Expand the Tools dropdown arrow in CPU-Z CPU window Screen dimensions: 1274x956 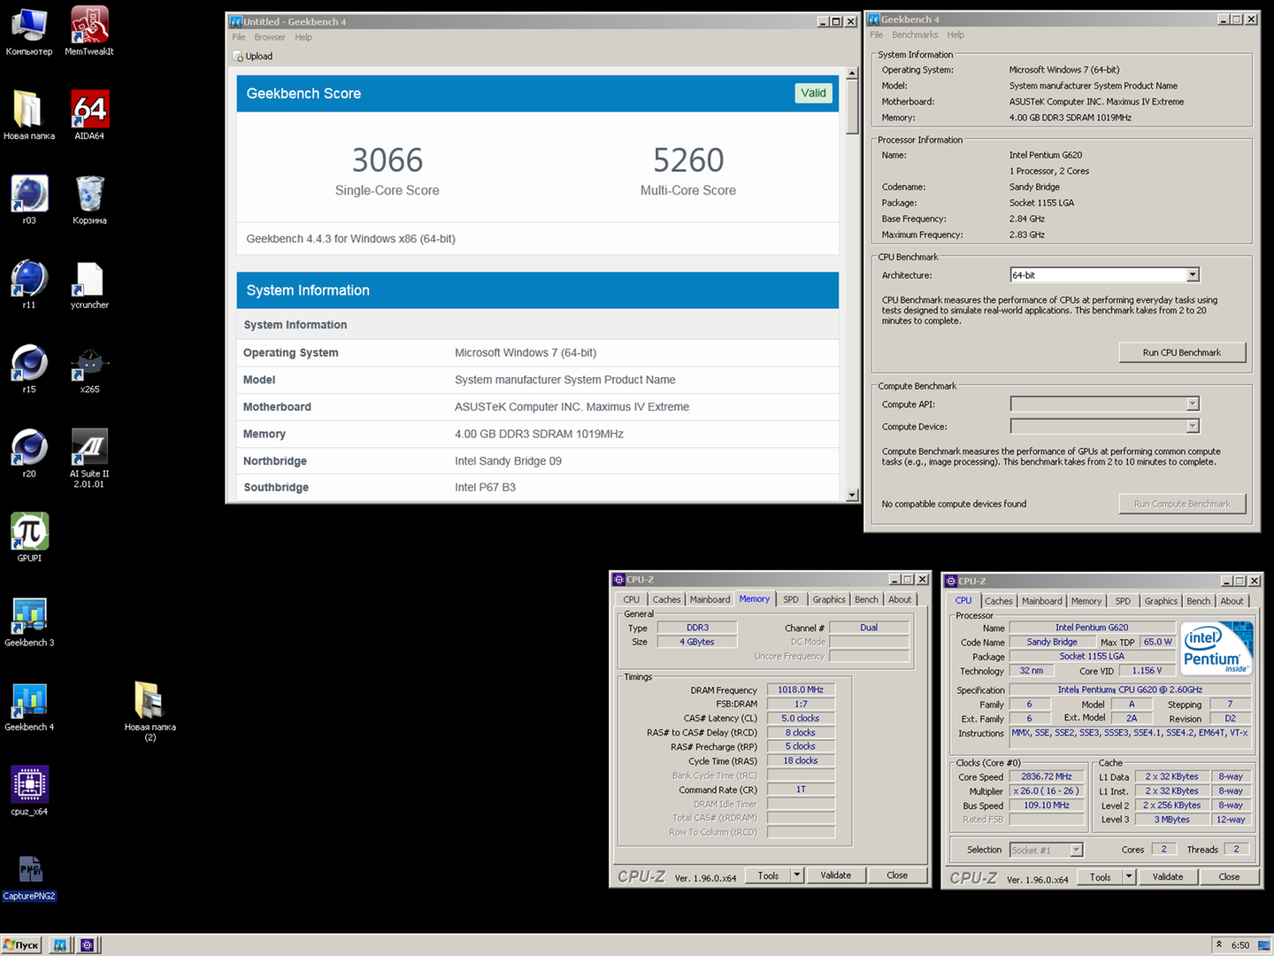[1129, 877]
